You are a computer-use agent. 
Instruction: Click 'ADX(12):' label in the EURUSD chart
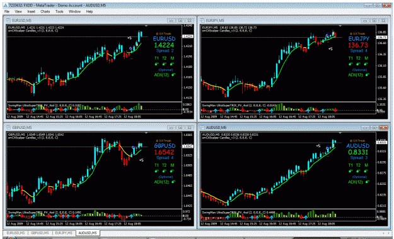[162, 75]
